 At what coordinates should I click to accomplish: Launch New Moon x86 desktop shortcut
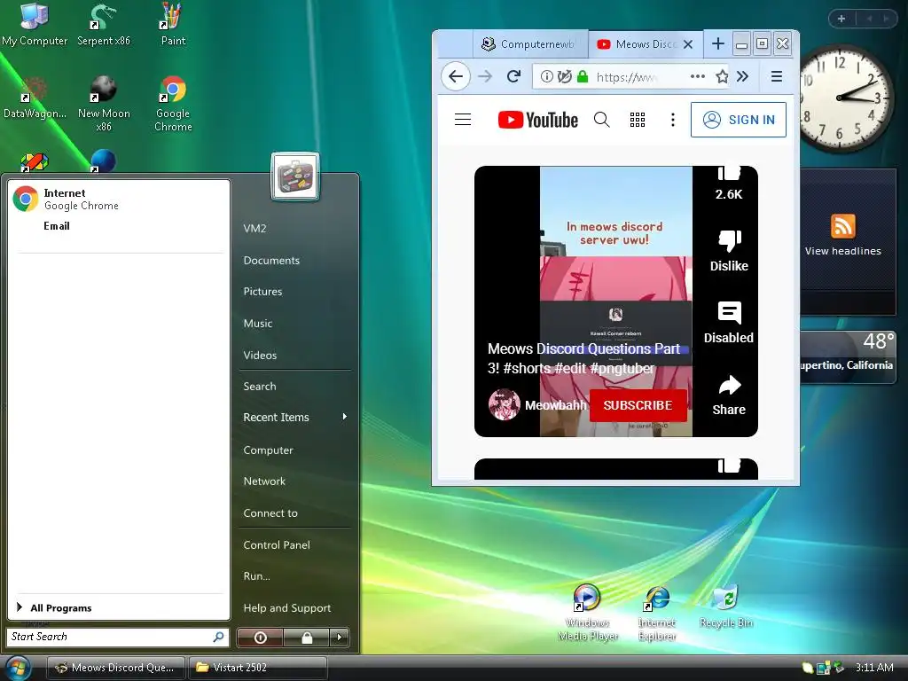[x=104, y=103]
